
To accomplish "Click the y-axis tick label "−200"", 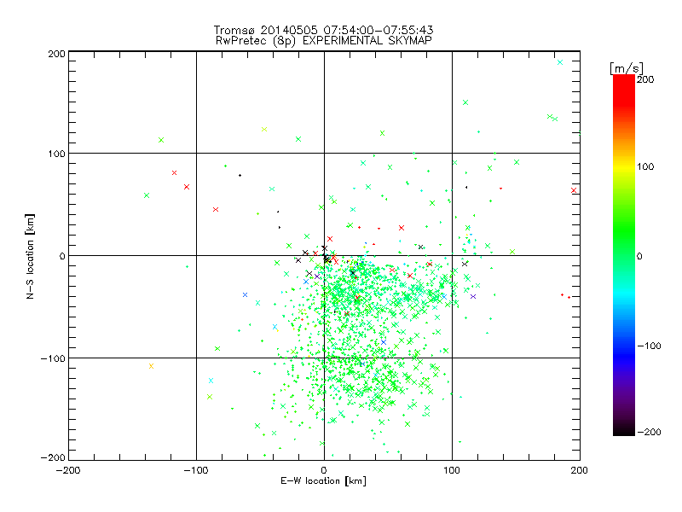I will 53,457.
